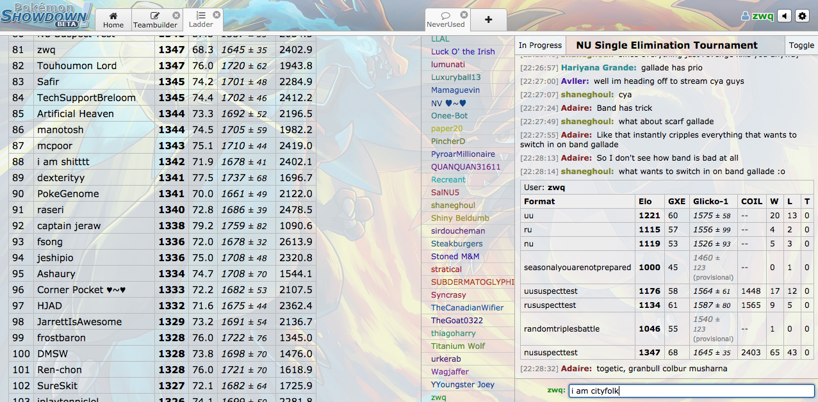Open the sound volume speaker icon
818x402 pixels.
(x=784, y=16)
